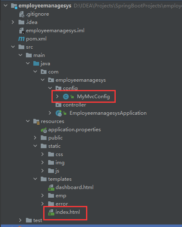
Task: Collapse the templates folder
Action: (x=35, y=179)
